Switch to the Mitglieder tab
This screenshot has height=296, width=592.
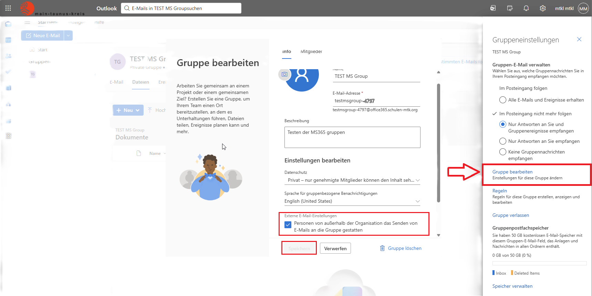tap(311, 52)
